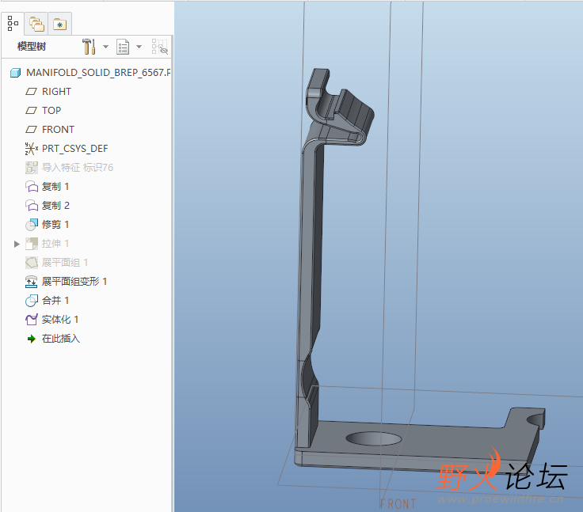
Task: Switch to the Favorites tab
Action: pyautogui.click(x=60, y=25)
